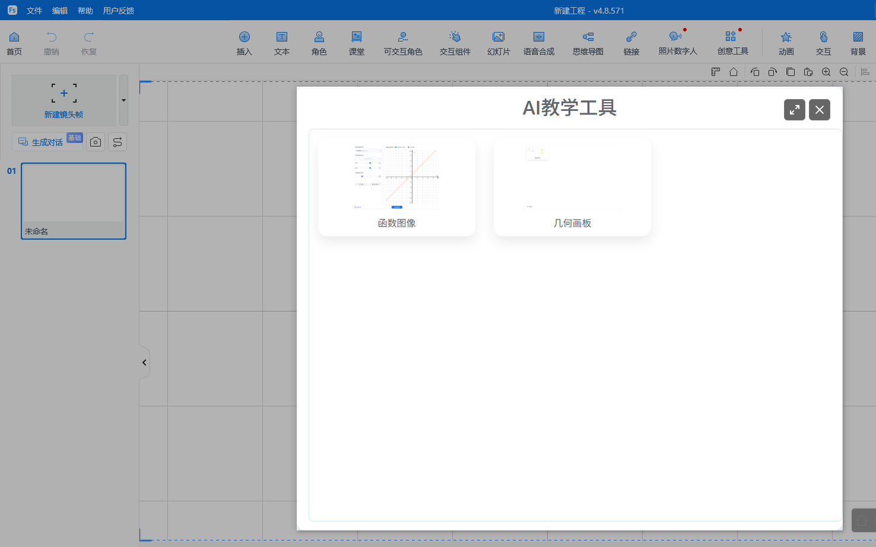Click the 生成对话 button

click(x=47, y=142)
